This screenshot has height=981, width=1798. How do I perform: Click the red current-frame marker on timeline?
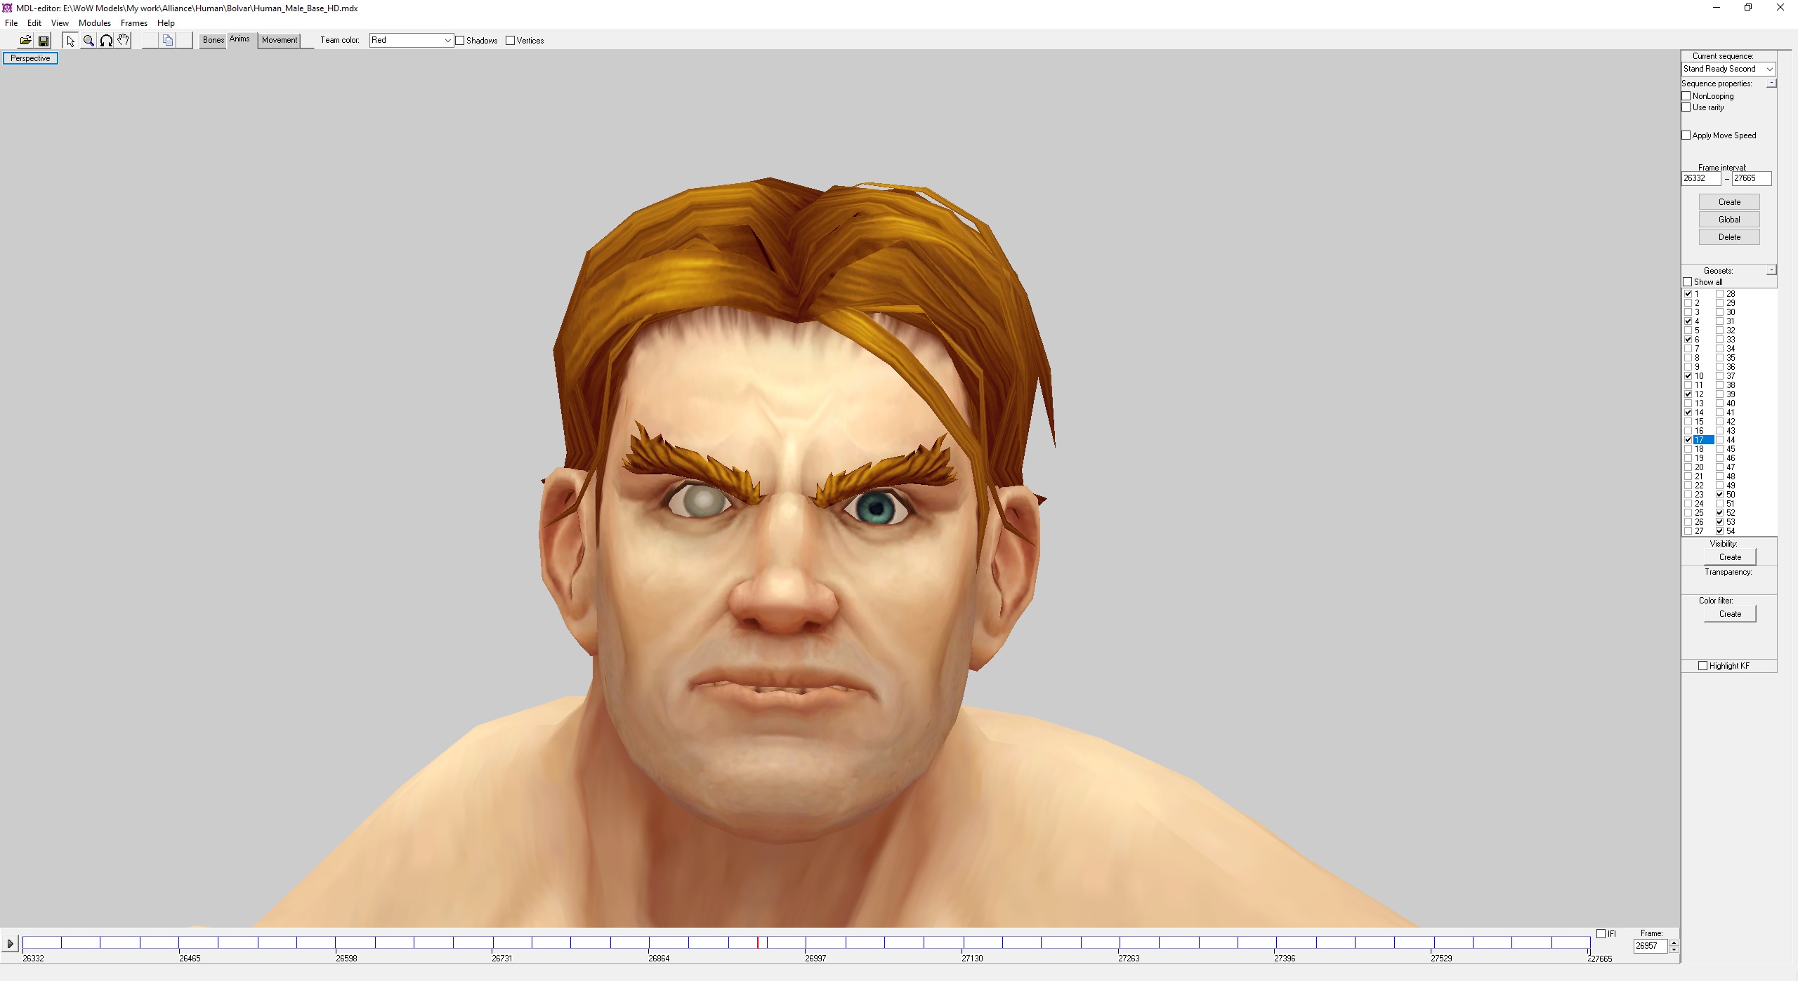[758, 942]
